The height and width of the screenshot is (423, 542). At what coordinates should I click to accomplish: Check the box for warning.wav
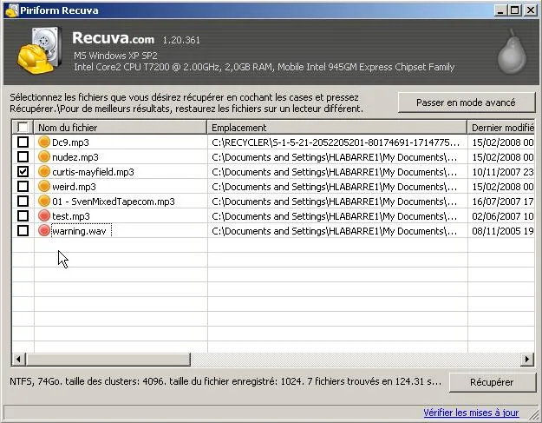(x=23, y=230)
